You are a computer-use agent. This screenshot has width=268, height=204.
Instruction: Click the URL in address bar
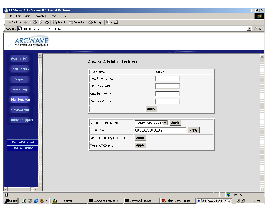point(44,29)
